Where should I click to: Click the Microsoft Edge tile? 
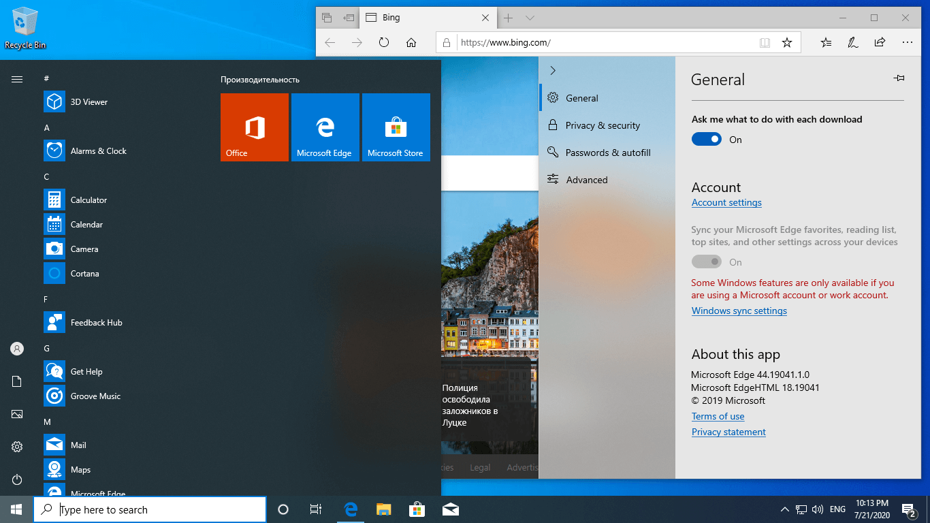point(325,127)
